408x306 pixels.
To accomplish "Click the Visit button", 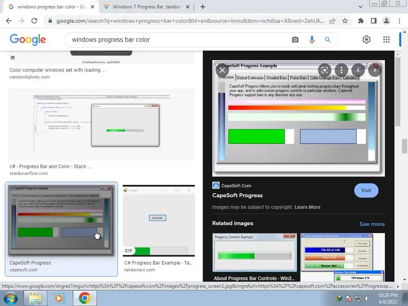I will click(x=366, y=190).
